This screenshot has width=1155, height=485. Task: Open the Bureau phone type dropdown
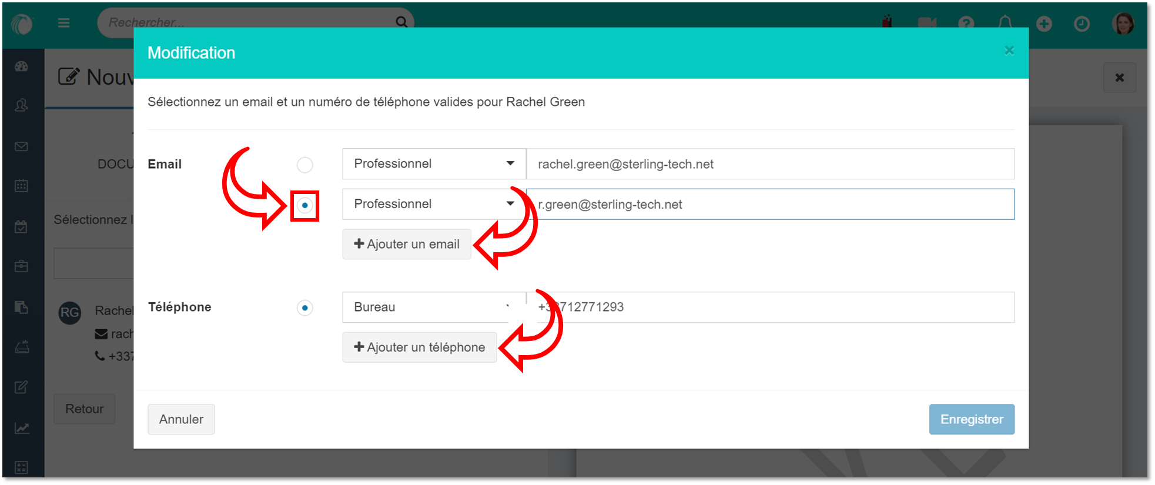tap(434, 307)
